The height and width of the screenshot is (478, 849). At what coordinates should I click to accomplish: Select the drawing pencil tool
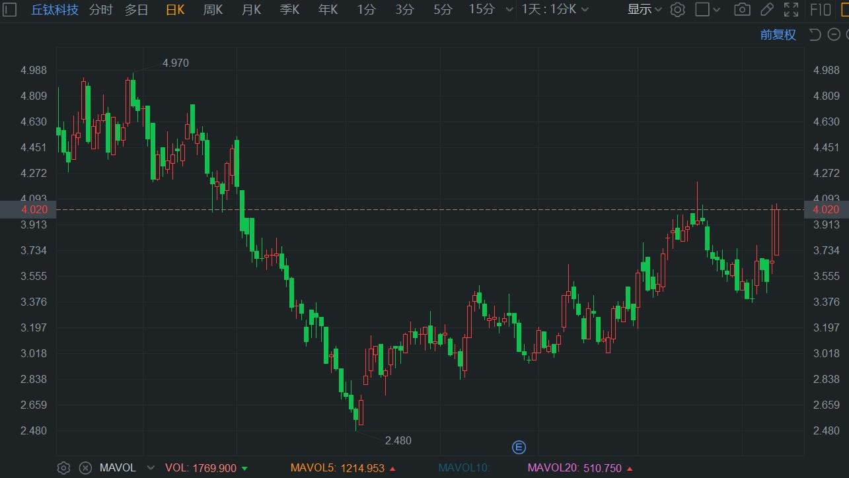(766, 9)
